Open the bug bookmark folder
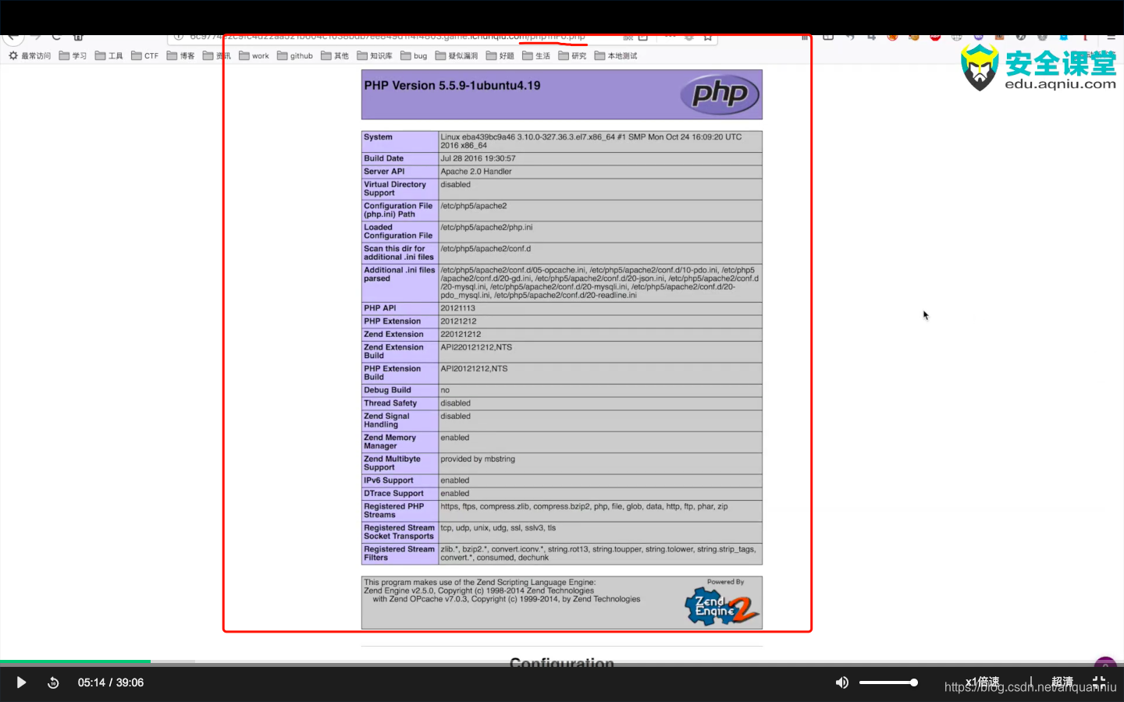Viewport: 1124px width, 702px height. (x=414, y=55)
